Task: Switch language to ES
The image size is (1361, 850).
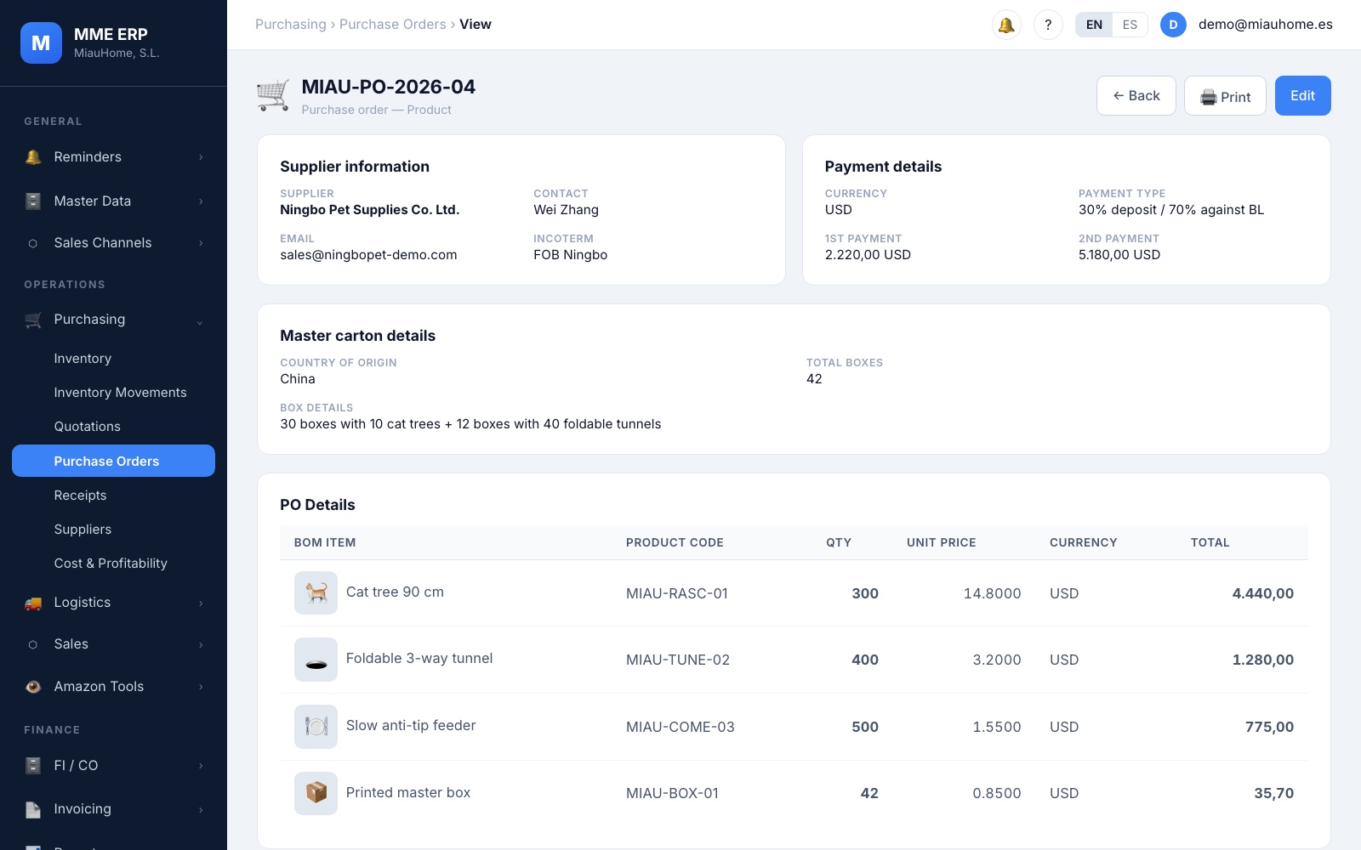Action: (x=1130, y=25)
